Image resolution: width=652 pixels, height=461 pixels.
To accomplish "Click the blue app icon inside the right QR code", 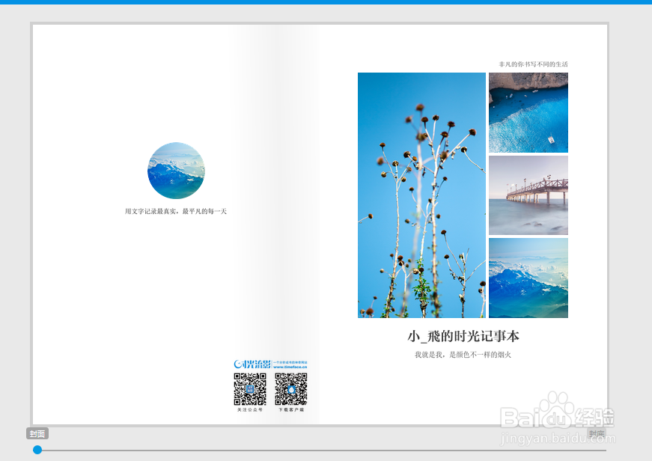I will pos(292,388).
